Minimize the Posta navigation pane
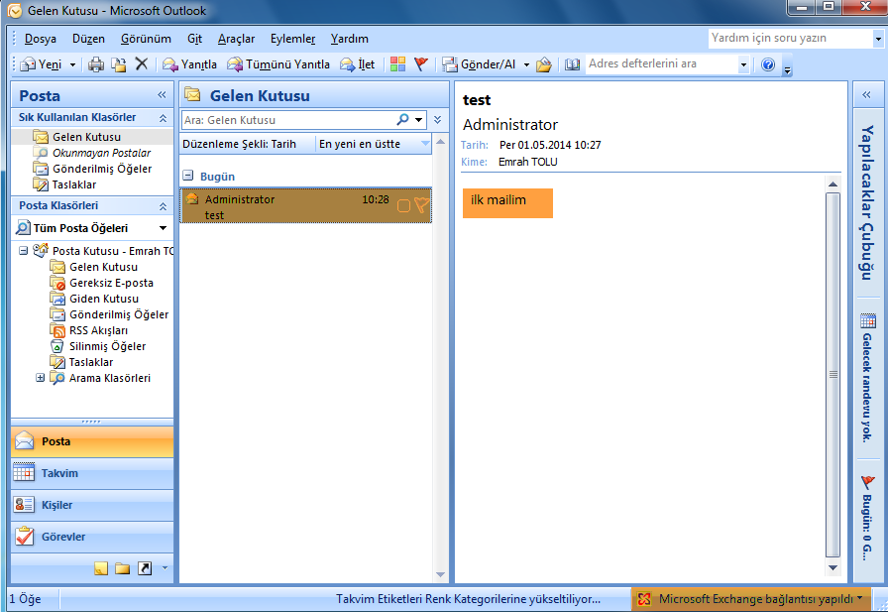The image size is (888, 612). pos(162,94)
